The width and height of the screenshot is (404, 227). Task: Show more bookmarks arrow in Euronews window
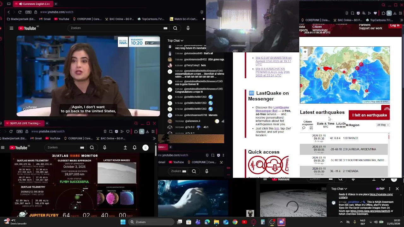tap(204, 19)
